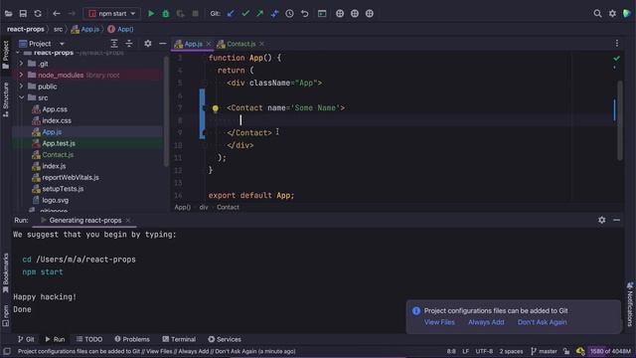
Task: Open the TODO tool window
Action: click(x=89, y=339)
